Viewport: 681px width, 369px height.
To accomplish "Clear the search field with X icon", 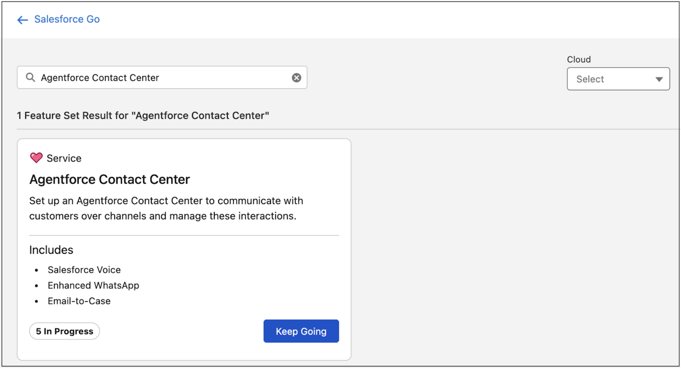I will pyautogui.click(x=296, y=78).
